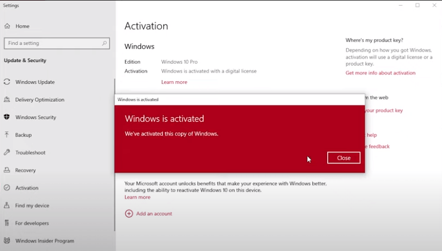442x251 pixels.
Task: Click the plus icon beside Add an account
Action: click(x=129, y=214)
